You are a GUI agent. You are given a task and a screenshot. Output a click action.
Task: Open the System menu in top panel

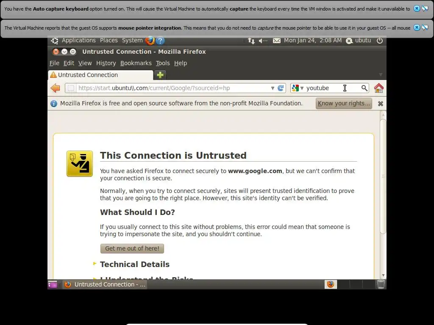[x=132, y=40]
